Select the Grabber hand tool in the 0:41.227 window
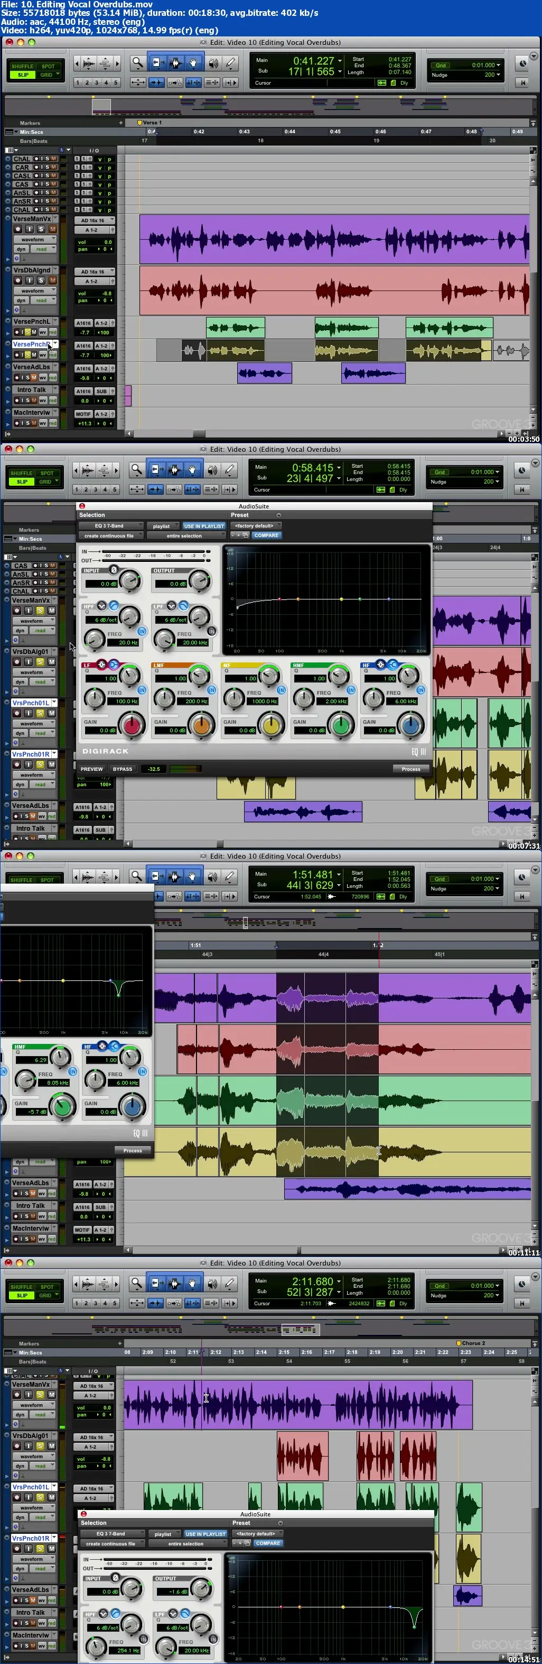The image size is (542, 1664). [193, 62]
